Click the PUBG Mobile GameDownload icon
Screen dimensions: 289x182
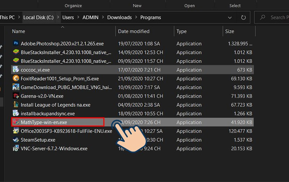coord(16,87)
